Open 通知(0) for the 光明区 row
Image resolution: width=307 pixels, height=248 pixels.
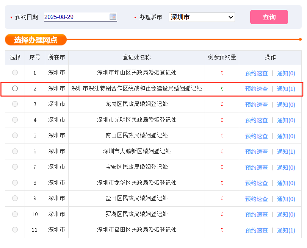pyautogui.click(x=285, y=120)
